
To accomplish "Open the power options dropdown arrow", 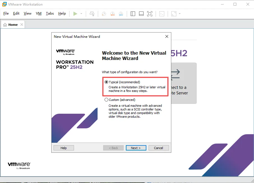I will 81,14.
